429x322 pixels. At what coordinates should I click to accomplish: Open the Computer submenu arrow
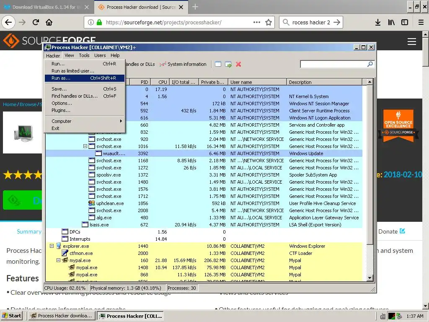(121, 121)
